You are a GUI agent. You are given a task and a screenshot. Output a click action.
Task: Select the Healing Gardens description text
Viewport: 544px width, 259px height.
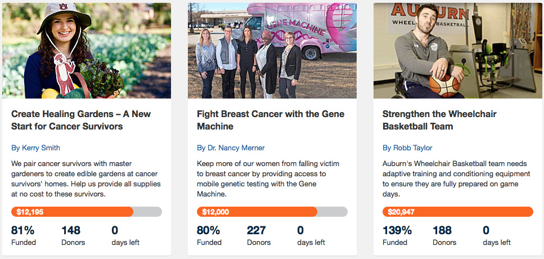(86, 178)
